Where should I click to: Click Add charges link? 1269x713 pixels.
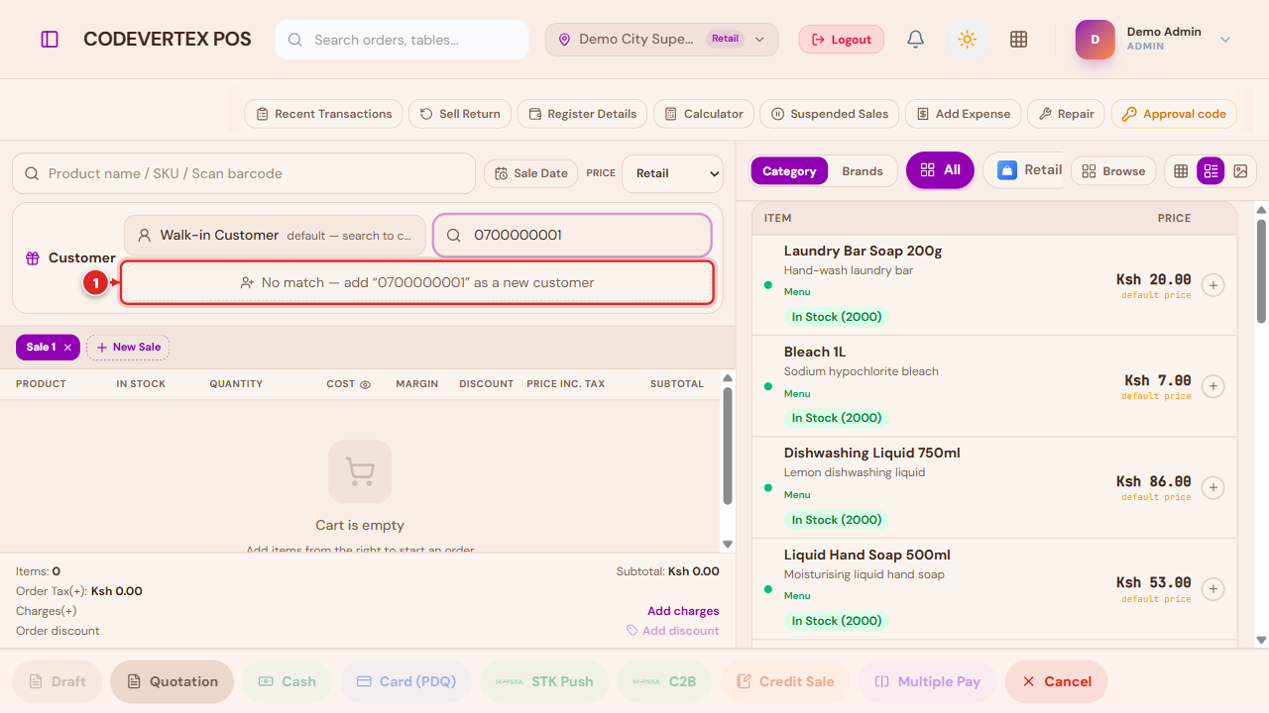point(683,611)
